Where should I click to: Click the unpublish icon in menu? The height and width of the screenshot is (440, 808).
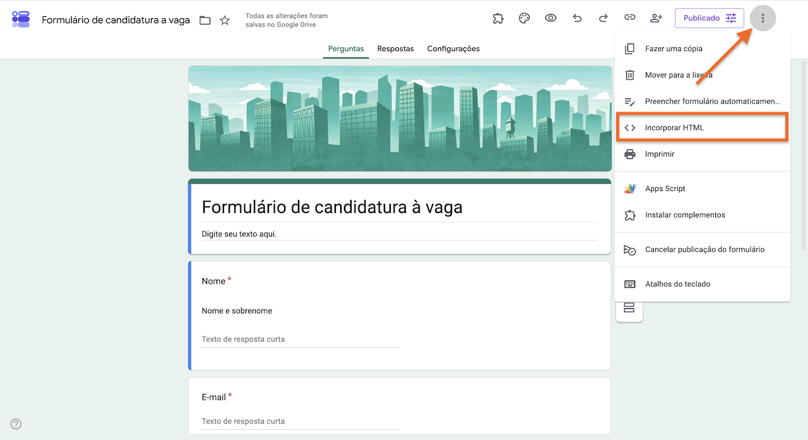point(629,250)
